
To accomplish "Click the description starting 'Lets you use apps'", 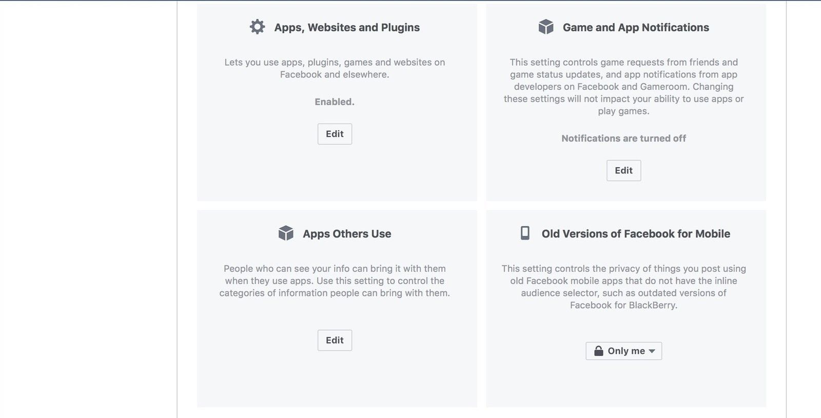I will [x=335, y=68].
